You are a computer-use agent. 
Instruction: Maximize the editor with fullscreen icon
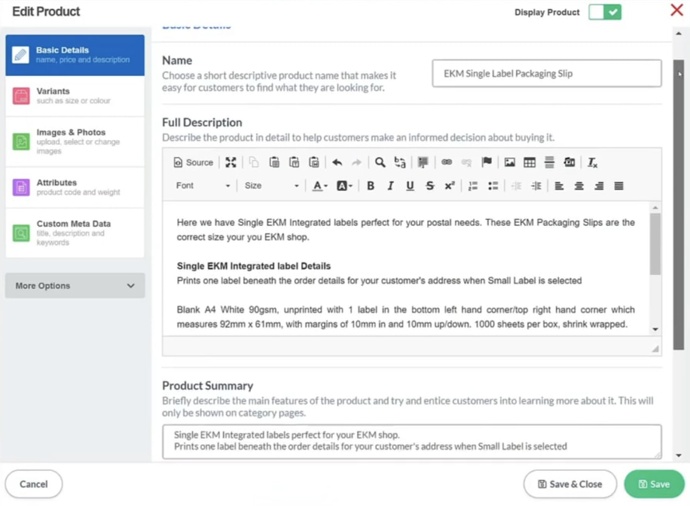231,163
